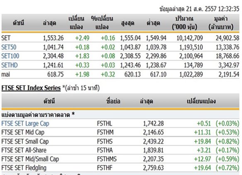This screenshot has width=242, height=175.
Task: Click the timestamp 21 ส.ค. 2557 12:32:35
Action: pyautogui.click(x=213, y=9)
